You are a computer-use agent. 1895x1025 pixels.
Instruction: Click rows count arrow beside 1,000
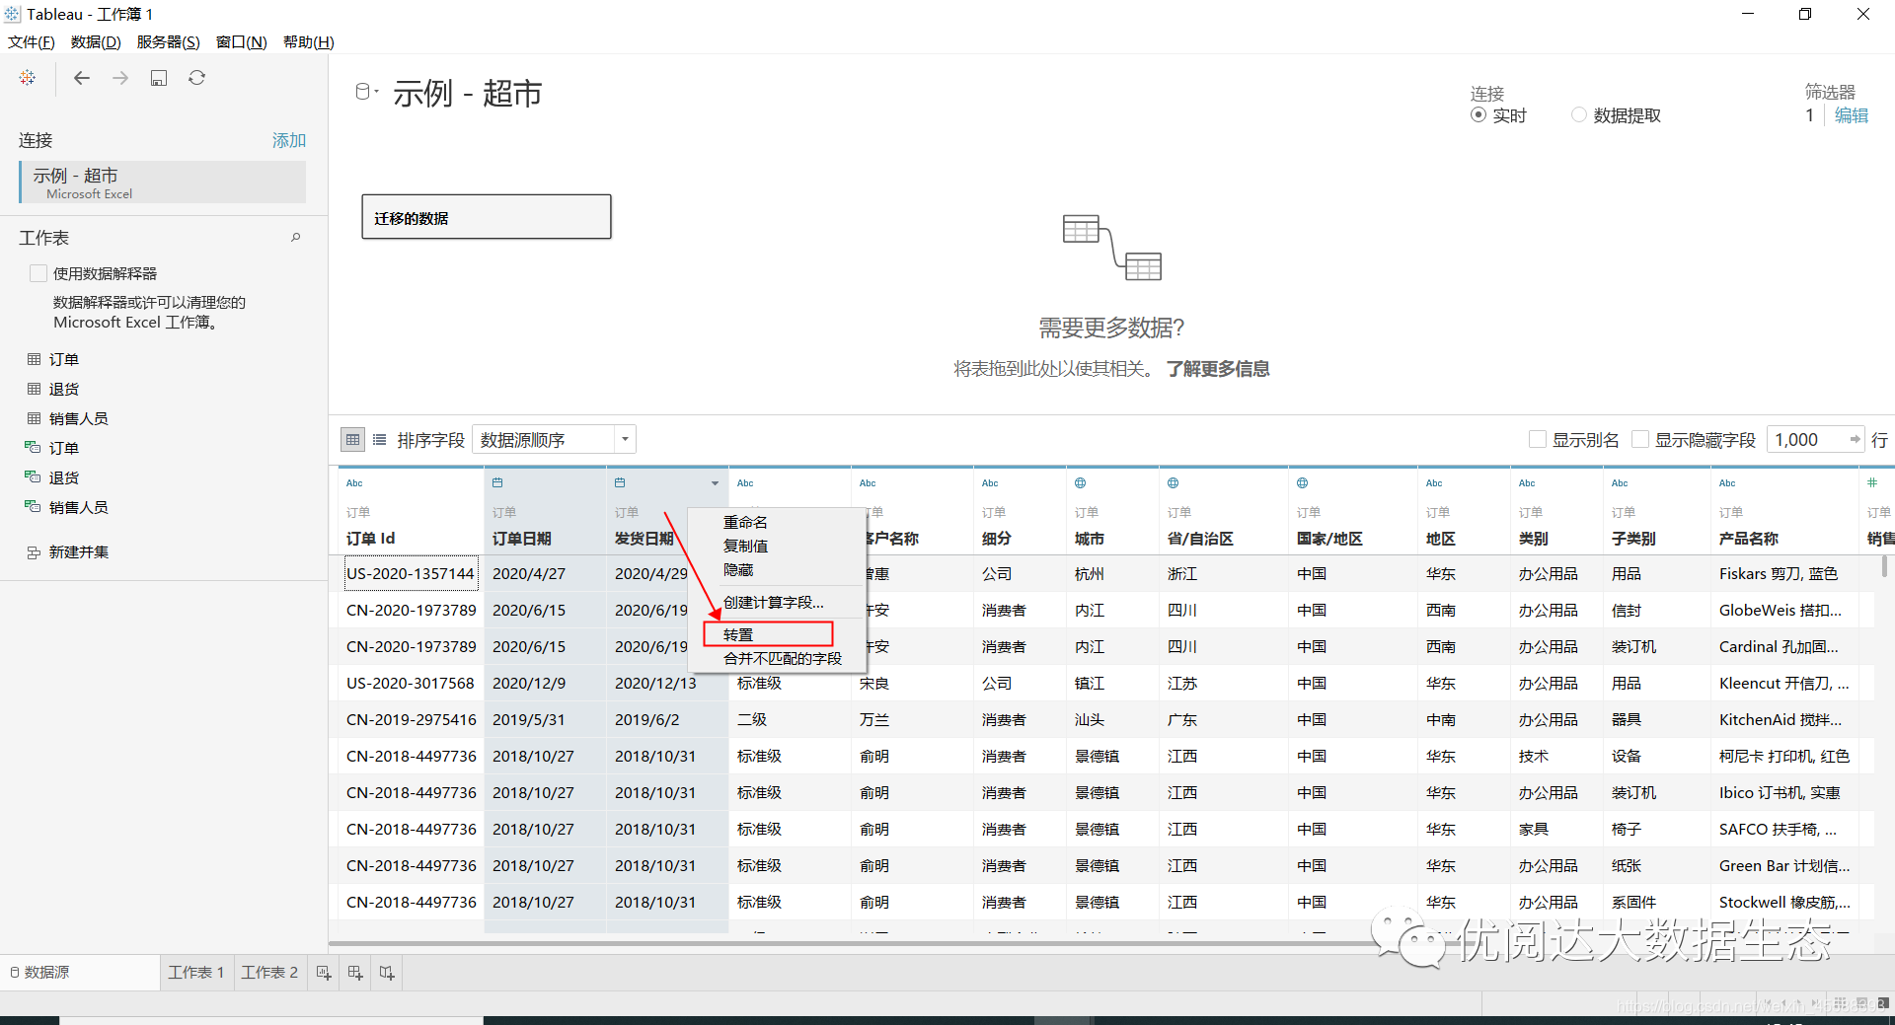pos(1855,440)
